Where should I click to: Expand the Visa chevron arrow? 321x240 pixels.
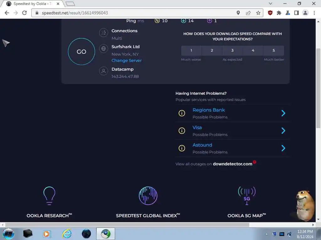pos(283,131)
